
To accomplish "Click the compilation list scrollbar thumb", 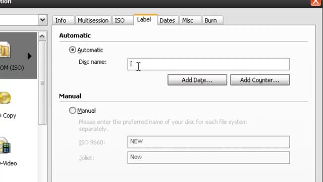I will click(x=42, y=83).
